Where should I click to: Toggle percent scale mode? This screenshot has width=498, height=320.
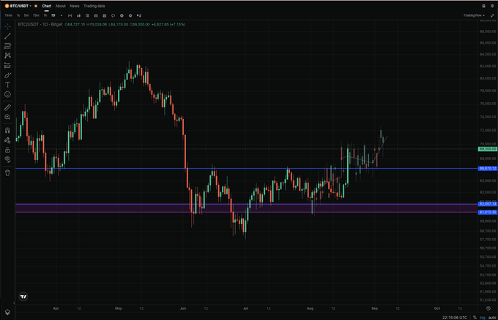(x=475, y=318)
